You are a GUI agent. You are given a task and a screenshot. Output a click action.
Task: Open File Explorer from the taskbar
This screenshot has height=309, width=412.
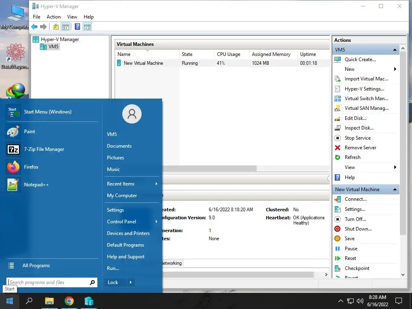[x=49, y=301]
